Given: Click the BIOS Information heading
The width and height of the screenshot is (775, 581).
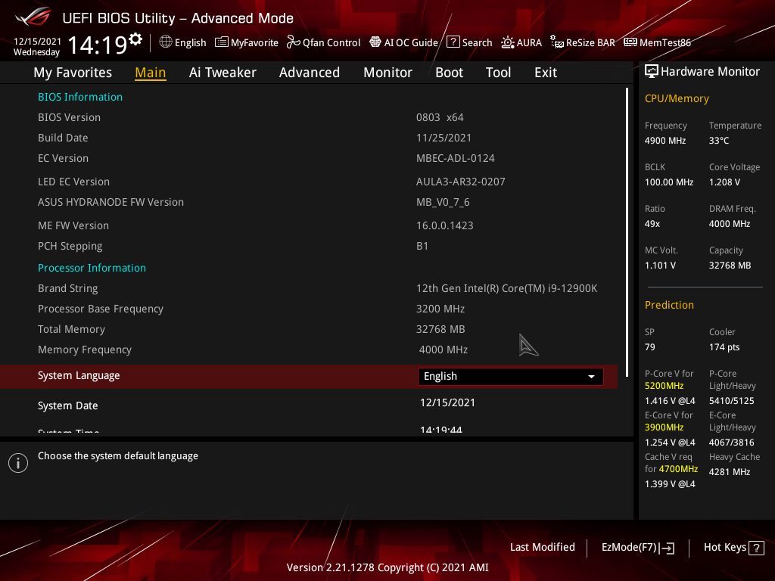Looking at the screenshot, I should pyautogui.click(x=80, y=97).
